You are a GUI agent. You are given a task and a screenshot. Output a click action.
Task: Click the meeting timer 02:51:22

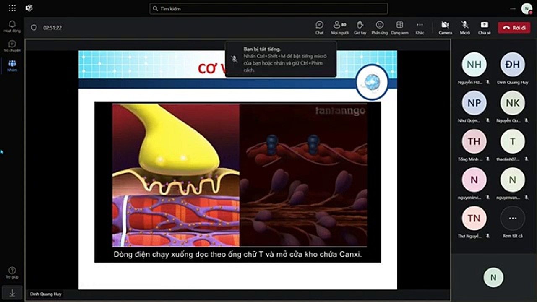(x=52, y=28)
